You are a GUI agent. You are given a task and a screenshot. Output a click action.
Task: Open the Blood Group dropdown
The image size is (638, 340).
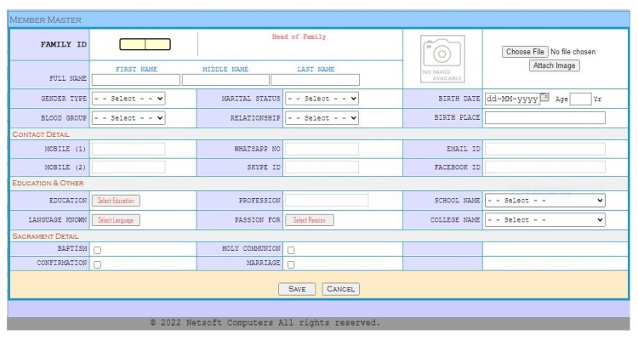128,118
